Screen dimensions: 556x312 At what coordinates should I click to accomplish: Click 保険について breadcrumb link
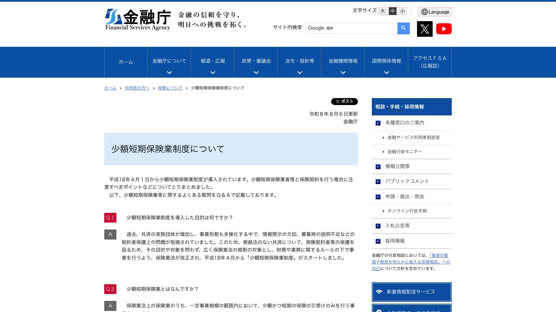pos(170,88)
